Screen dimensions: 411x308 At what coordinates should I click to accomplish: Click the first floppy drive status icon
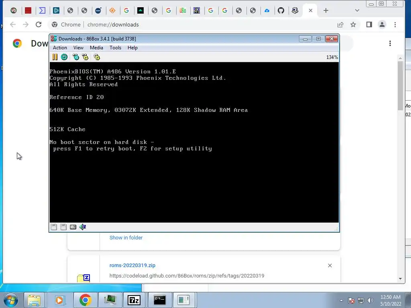54,227
